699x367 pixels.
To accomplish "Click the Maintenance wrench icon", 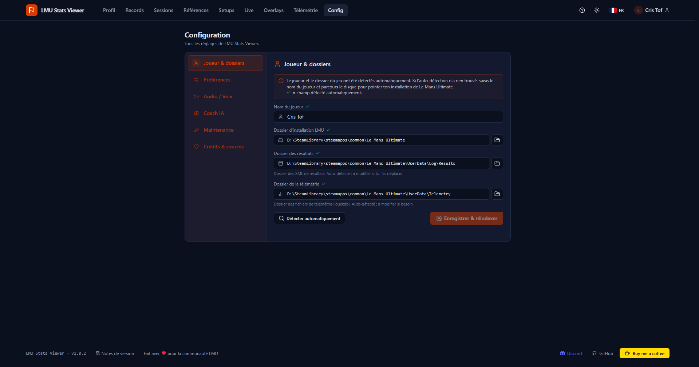I will point(196,130).
